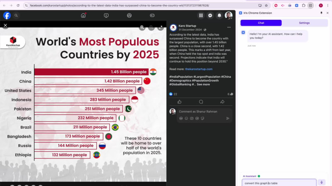View site information icon in address bar
The height and width of the screenshot is (186, 332).
coord(26,5)
